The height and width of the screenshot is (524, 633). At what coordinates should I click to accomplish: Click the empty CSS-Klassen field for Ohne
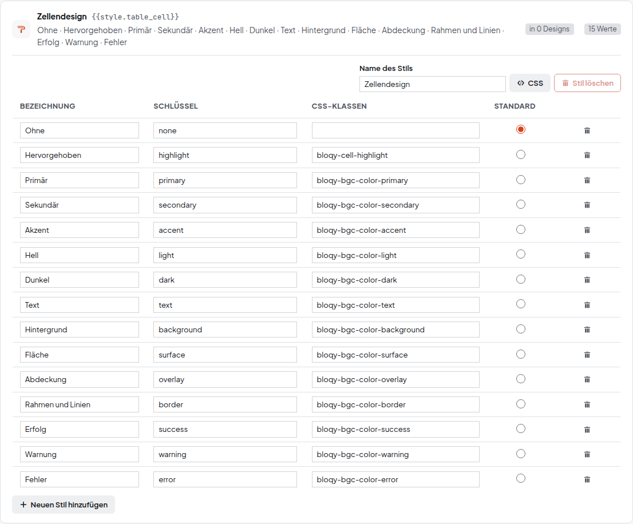(395, 130)
